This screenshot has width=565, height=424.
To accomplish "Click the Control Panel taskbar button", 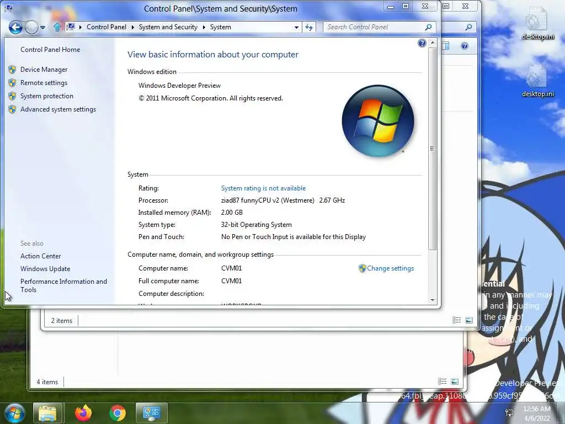I will (x=152, y=413).
